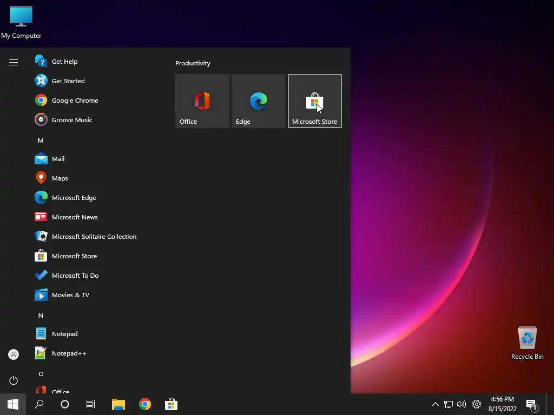This screenshot has width=554, height=415.
Task: Jump to letter O section header
Action: [x=41, y=374]
